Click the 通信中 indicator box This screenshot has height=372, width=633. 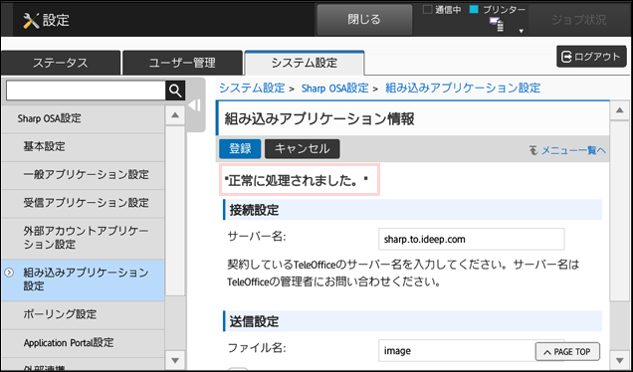click(428, 10)
